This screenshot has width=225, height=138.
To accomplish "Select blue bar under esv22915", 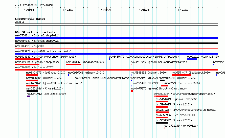I will (192, 59).
